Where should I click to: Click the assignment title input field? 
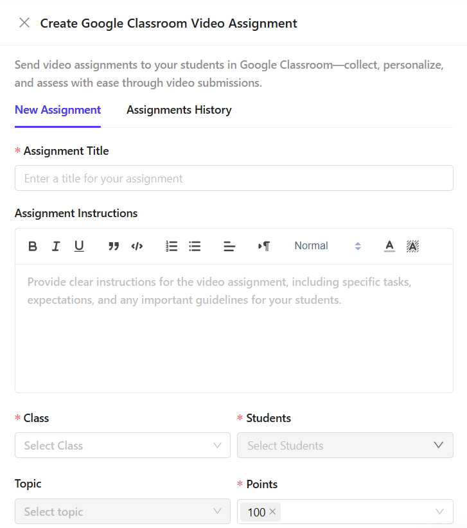(234, 178)
